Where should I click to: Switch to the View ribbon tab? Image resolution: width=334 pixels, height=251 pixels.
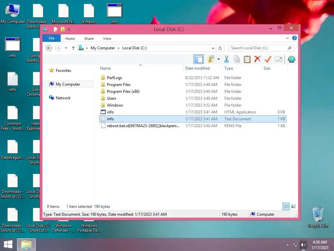pyautogui.click(x=107, y=39)
